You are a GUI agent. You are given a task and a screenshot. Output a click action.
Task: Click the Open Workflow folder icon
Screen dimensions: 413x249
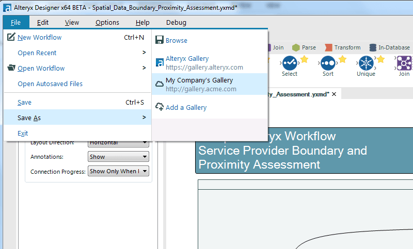[11, 68]
